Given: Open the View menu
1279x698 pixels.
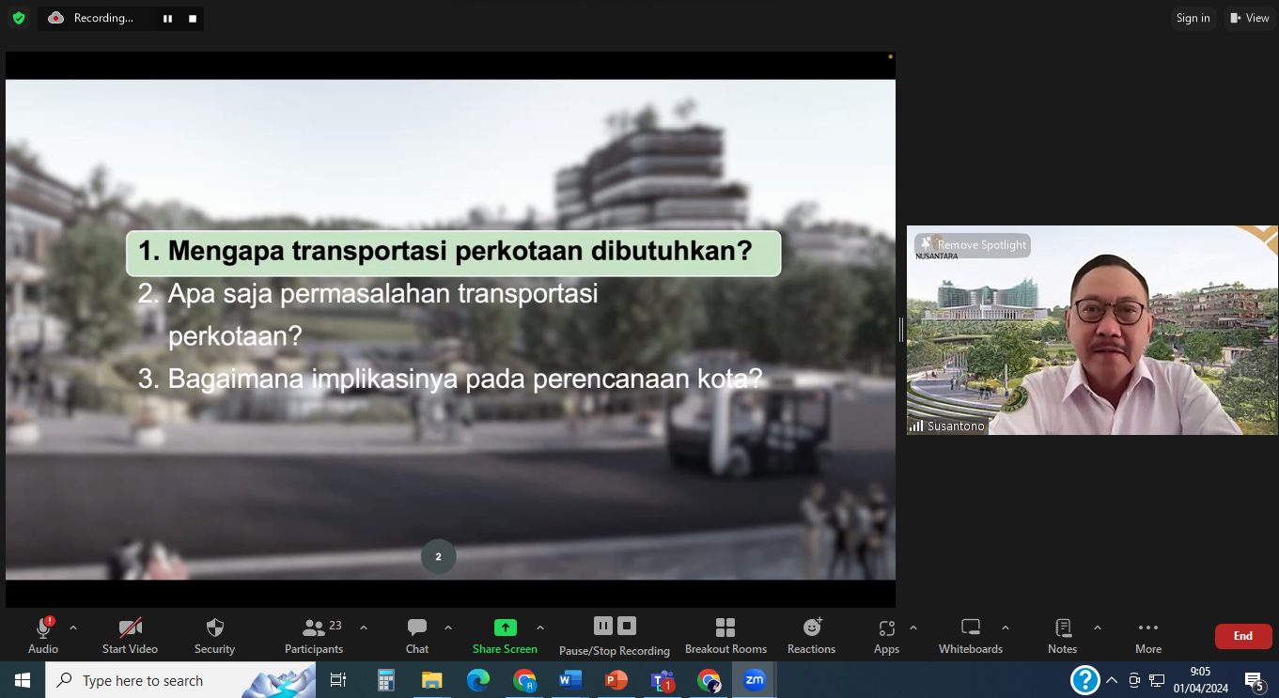Looking at the screenshot, I should 1250,18.
